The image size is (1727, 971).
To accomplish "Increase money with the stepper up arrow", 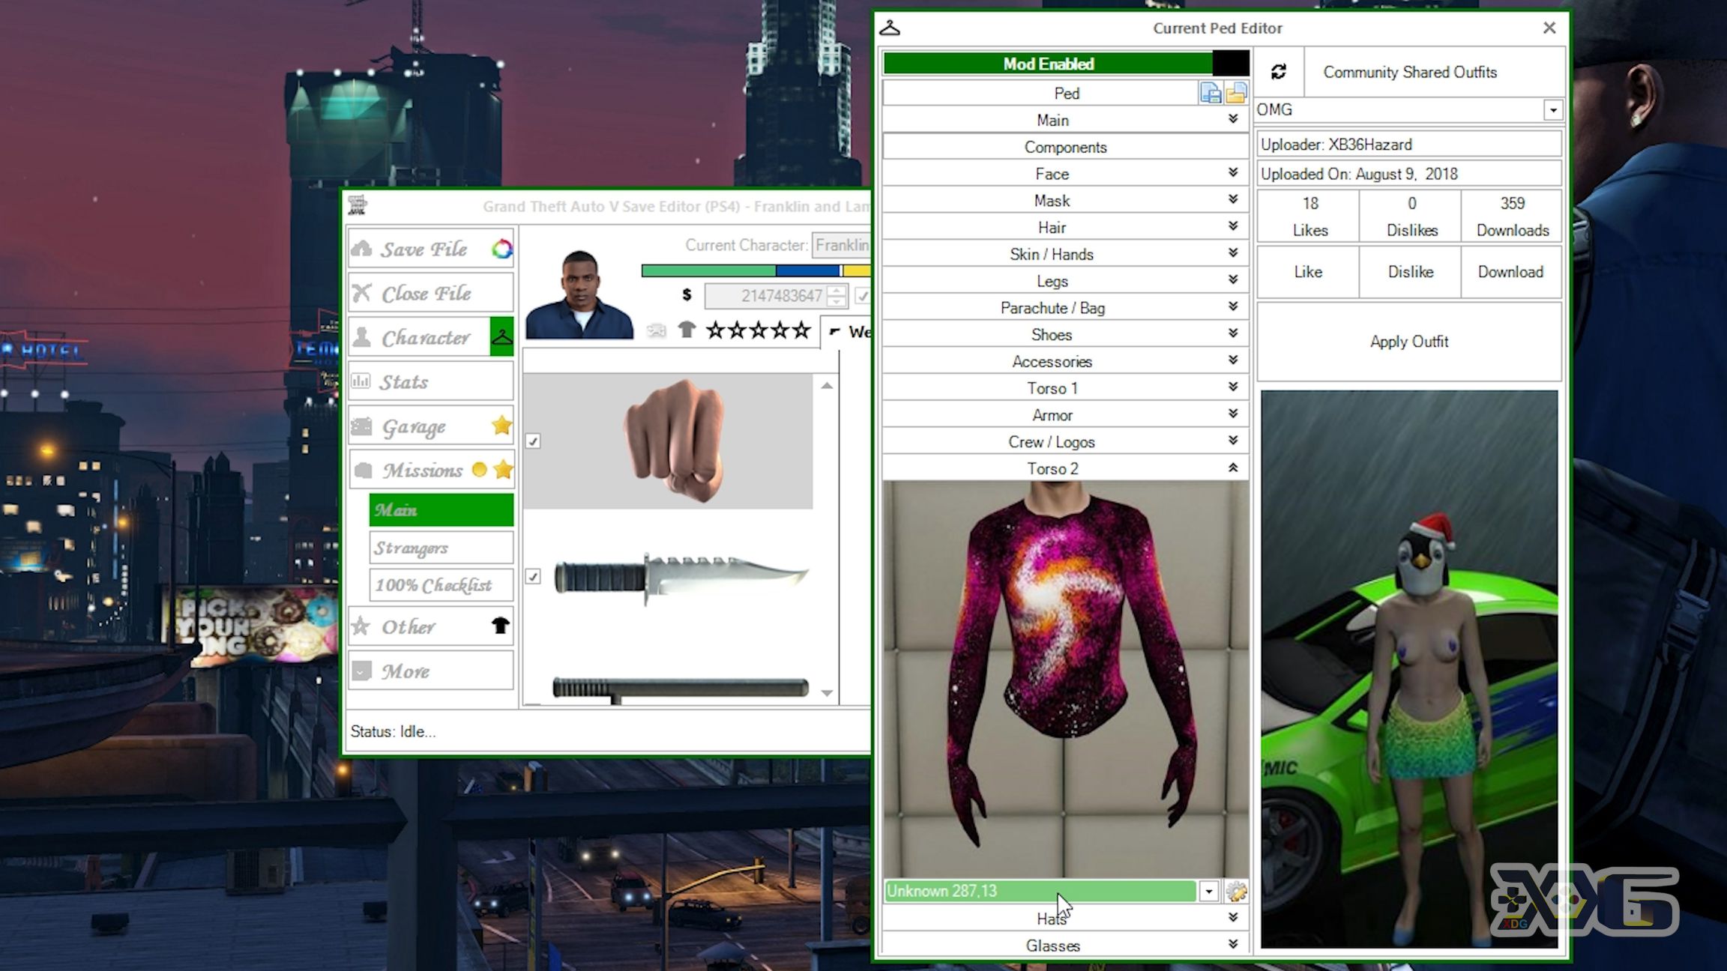I will (x=837, y=290).
